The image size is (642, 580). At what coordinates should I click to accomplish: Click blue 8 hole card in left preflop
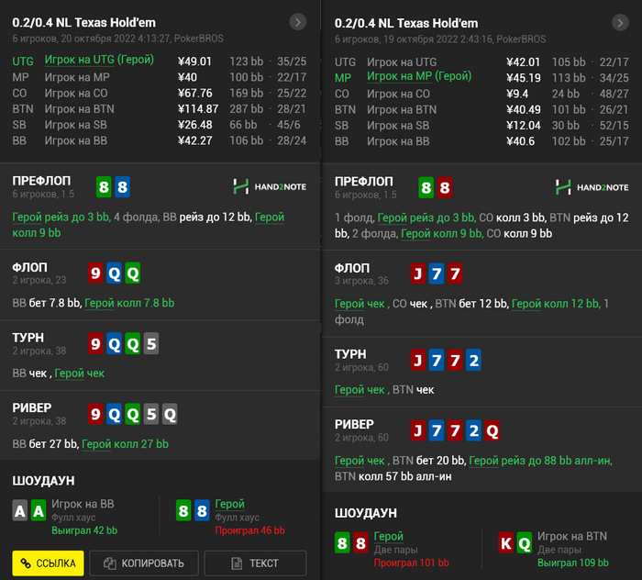pos(122,187)
